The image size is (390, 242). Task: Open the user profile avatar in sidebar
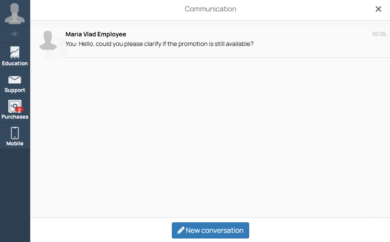click(15, 14)
